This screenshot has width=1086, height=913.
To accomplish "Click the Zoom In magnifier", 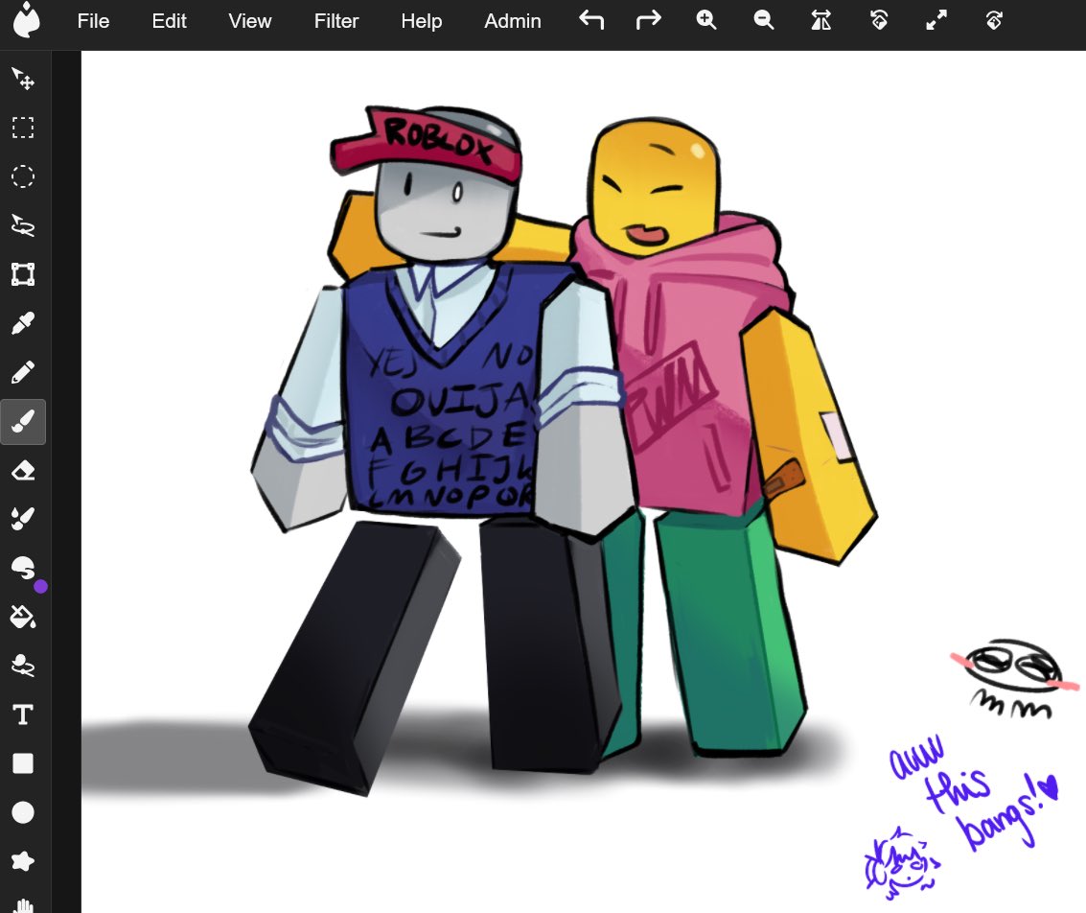I will (705, 20).
